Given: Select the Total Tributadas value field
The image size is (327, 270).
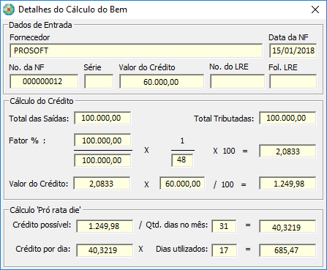Looking at the screenshot, I should pyautogui.click(x=287, y=118).
